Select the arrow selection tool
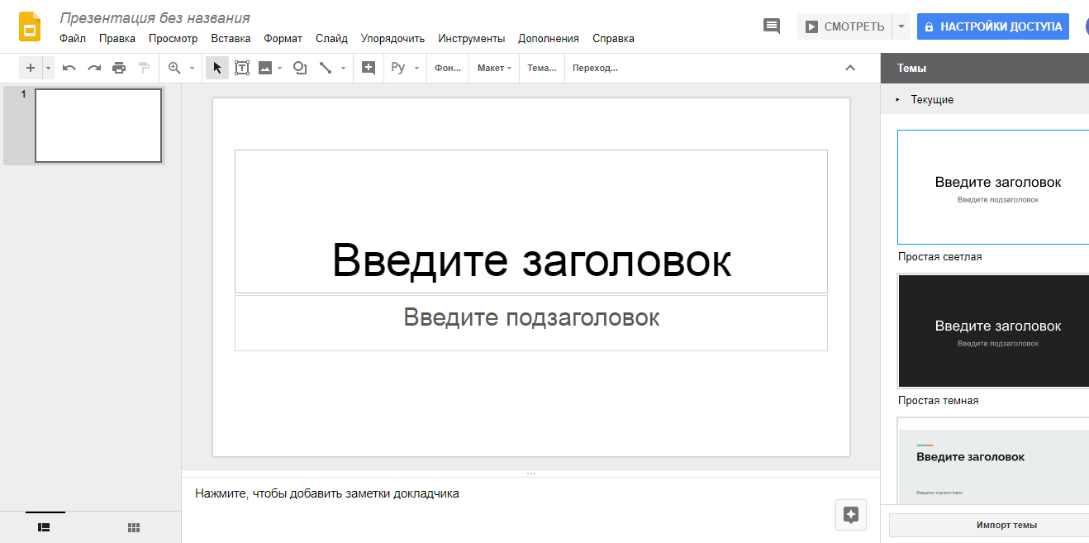The height and width of the screenshot is (543, 1089). click(x=216, y=68)
